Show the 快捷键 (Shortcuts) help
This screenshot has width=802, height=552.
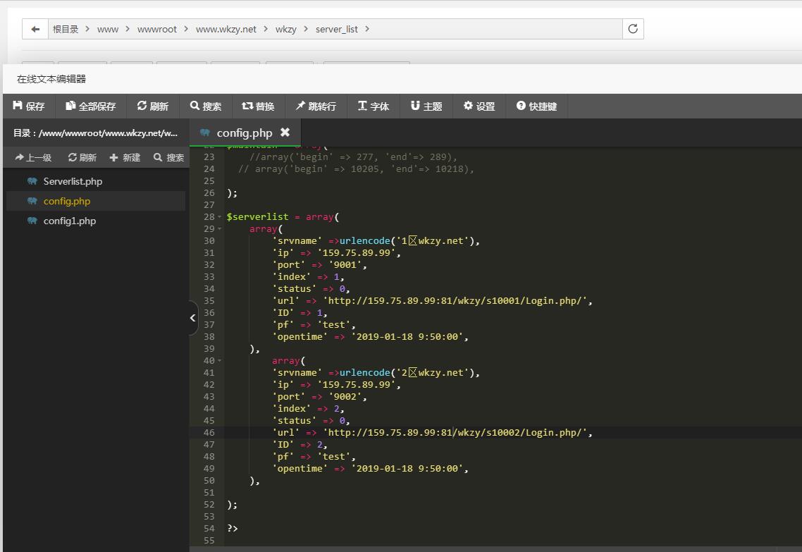(536, 106)
